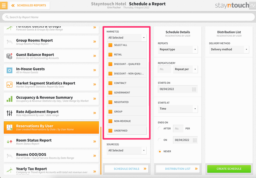The width and height of the screenshot is (256, 178).
Task: Click the In-House Guests blue icon
Action: pyautogui.click(x=9, y=70)
